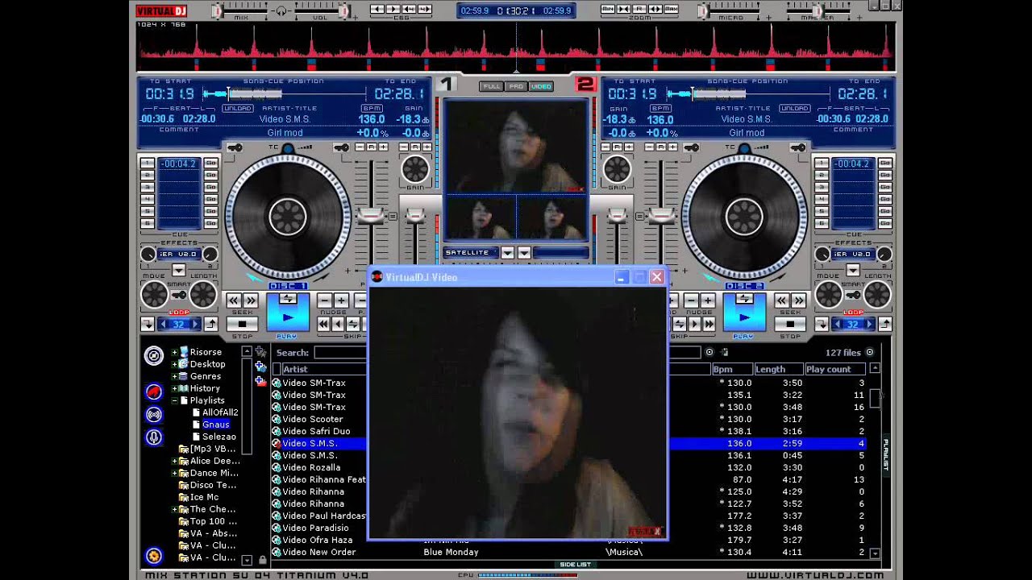Open the local database browser icon in sidebar

point(153,356)
